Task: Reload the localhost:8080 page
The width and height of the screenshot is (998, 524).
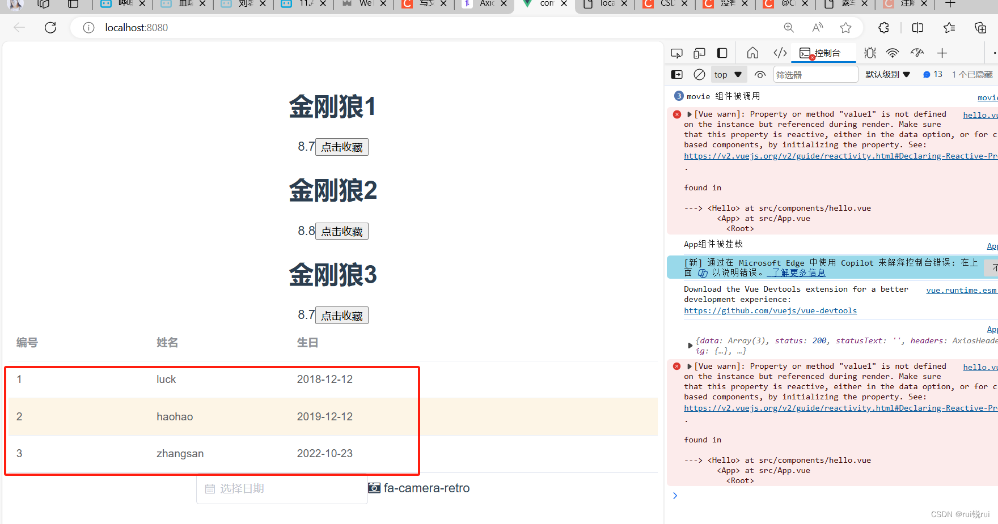Action: click(50, 28)
